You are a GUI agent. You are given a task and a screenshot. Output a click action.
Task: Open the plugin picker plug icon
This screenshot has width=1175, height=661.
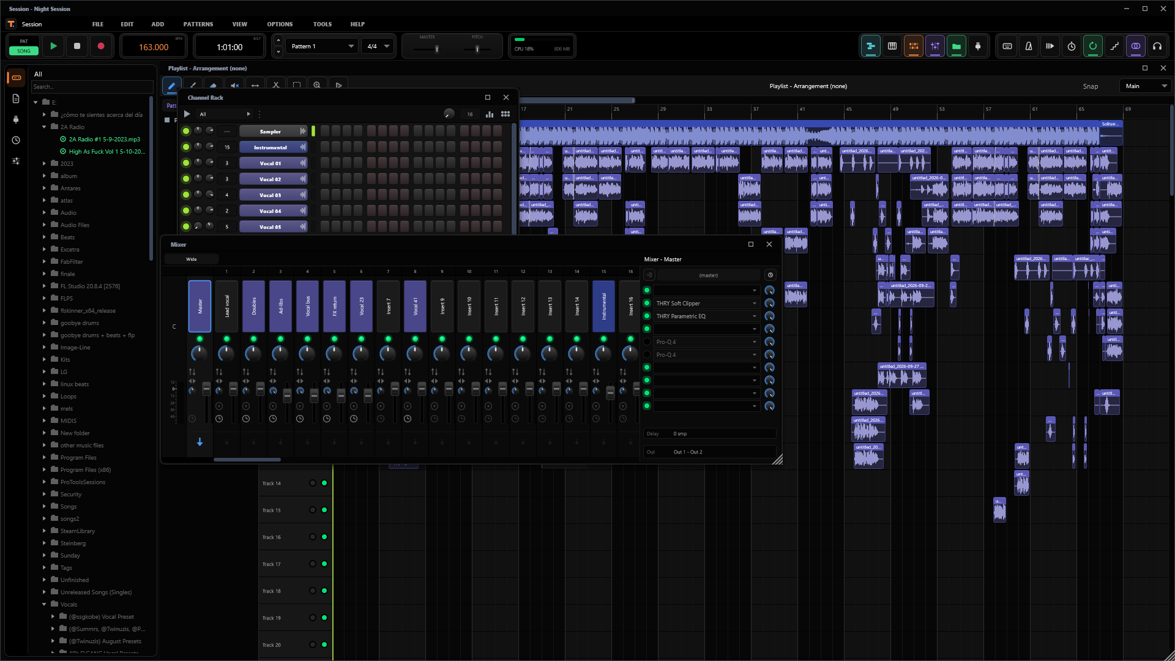(x=977, y=46)
